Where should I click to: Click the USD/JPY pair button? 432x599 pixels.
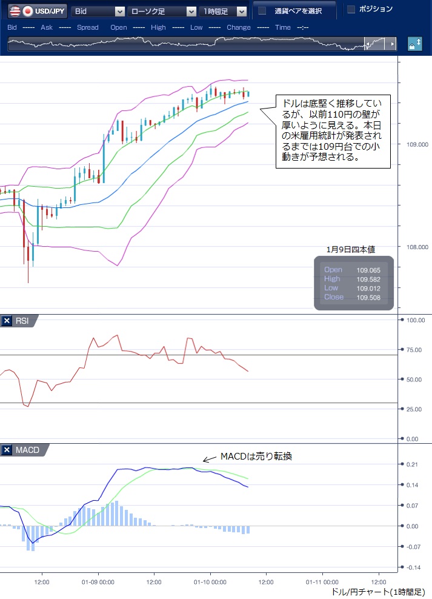tap(50, 11)
